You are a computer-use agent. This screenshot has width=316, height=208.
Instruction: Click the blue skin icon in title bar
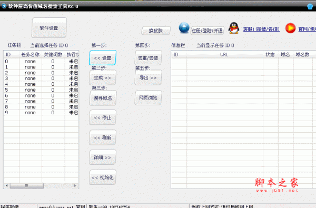point(310,6)
